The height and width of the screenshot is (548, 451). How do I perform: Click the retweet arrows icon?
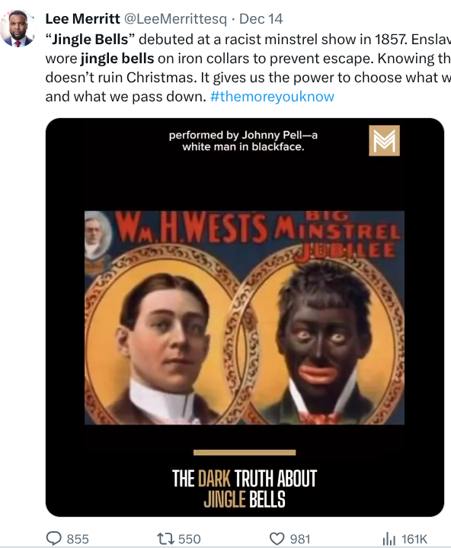(165, 539)
